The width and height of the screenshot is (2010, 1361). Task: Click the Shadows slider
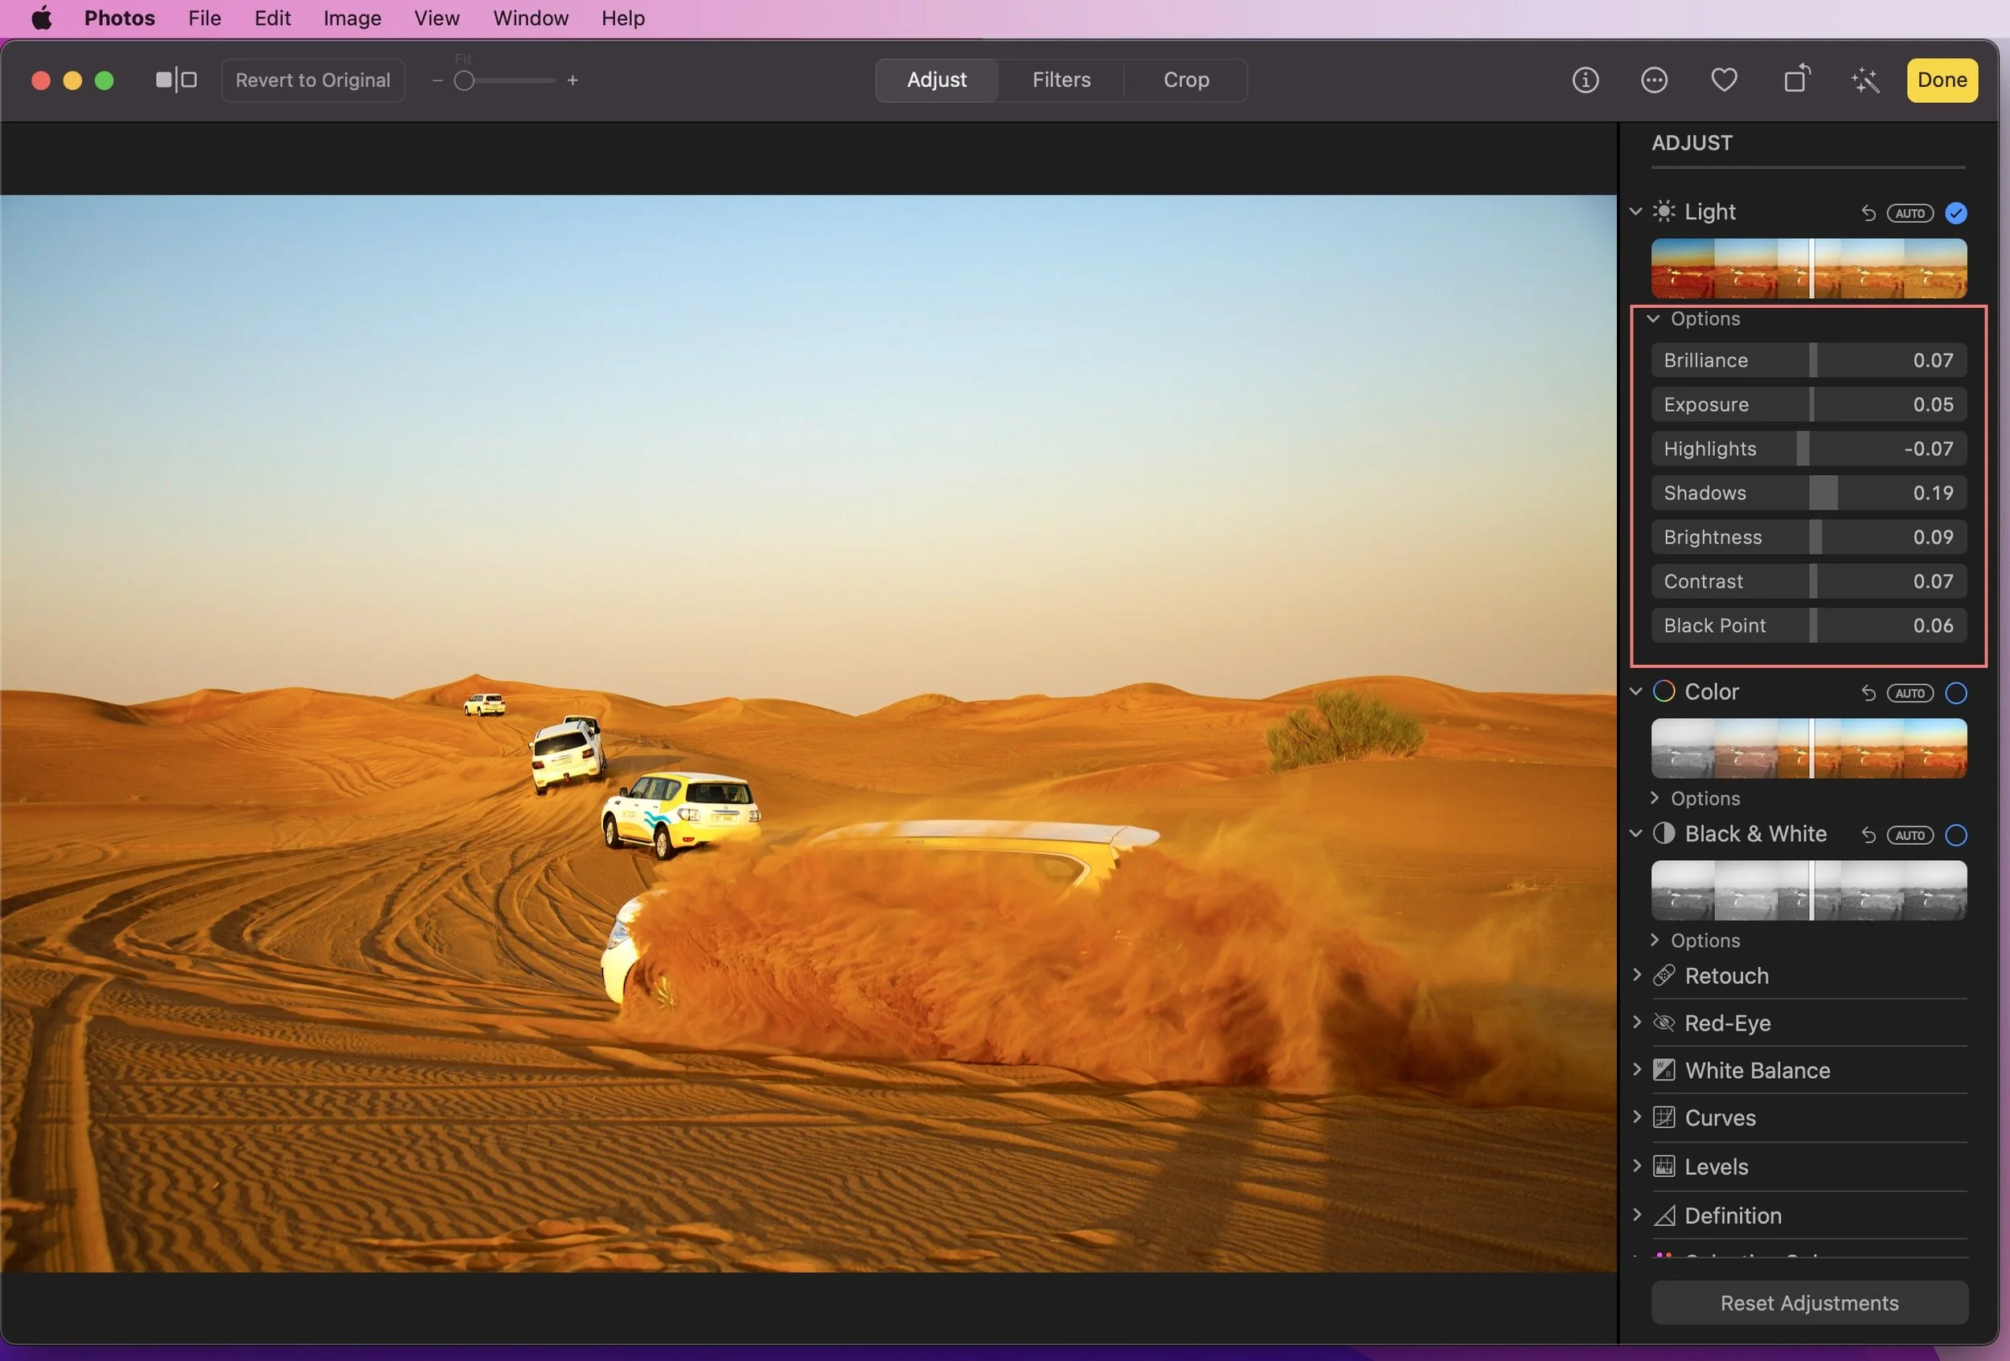(1808, 493)
